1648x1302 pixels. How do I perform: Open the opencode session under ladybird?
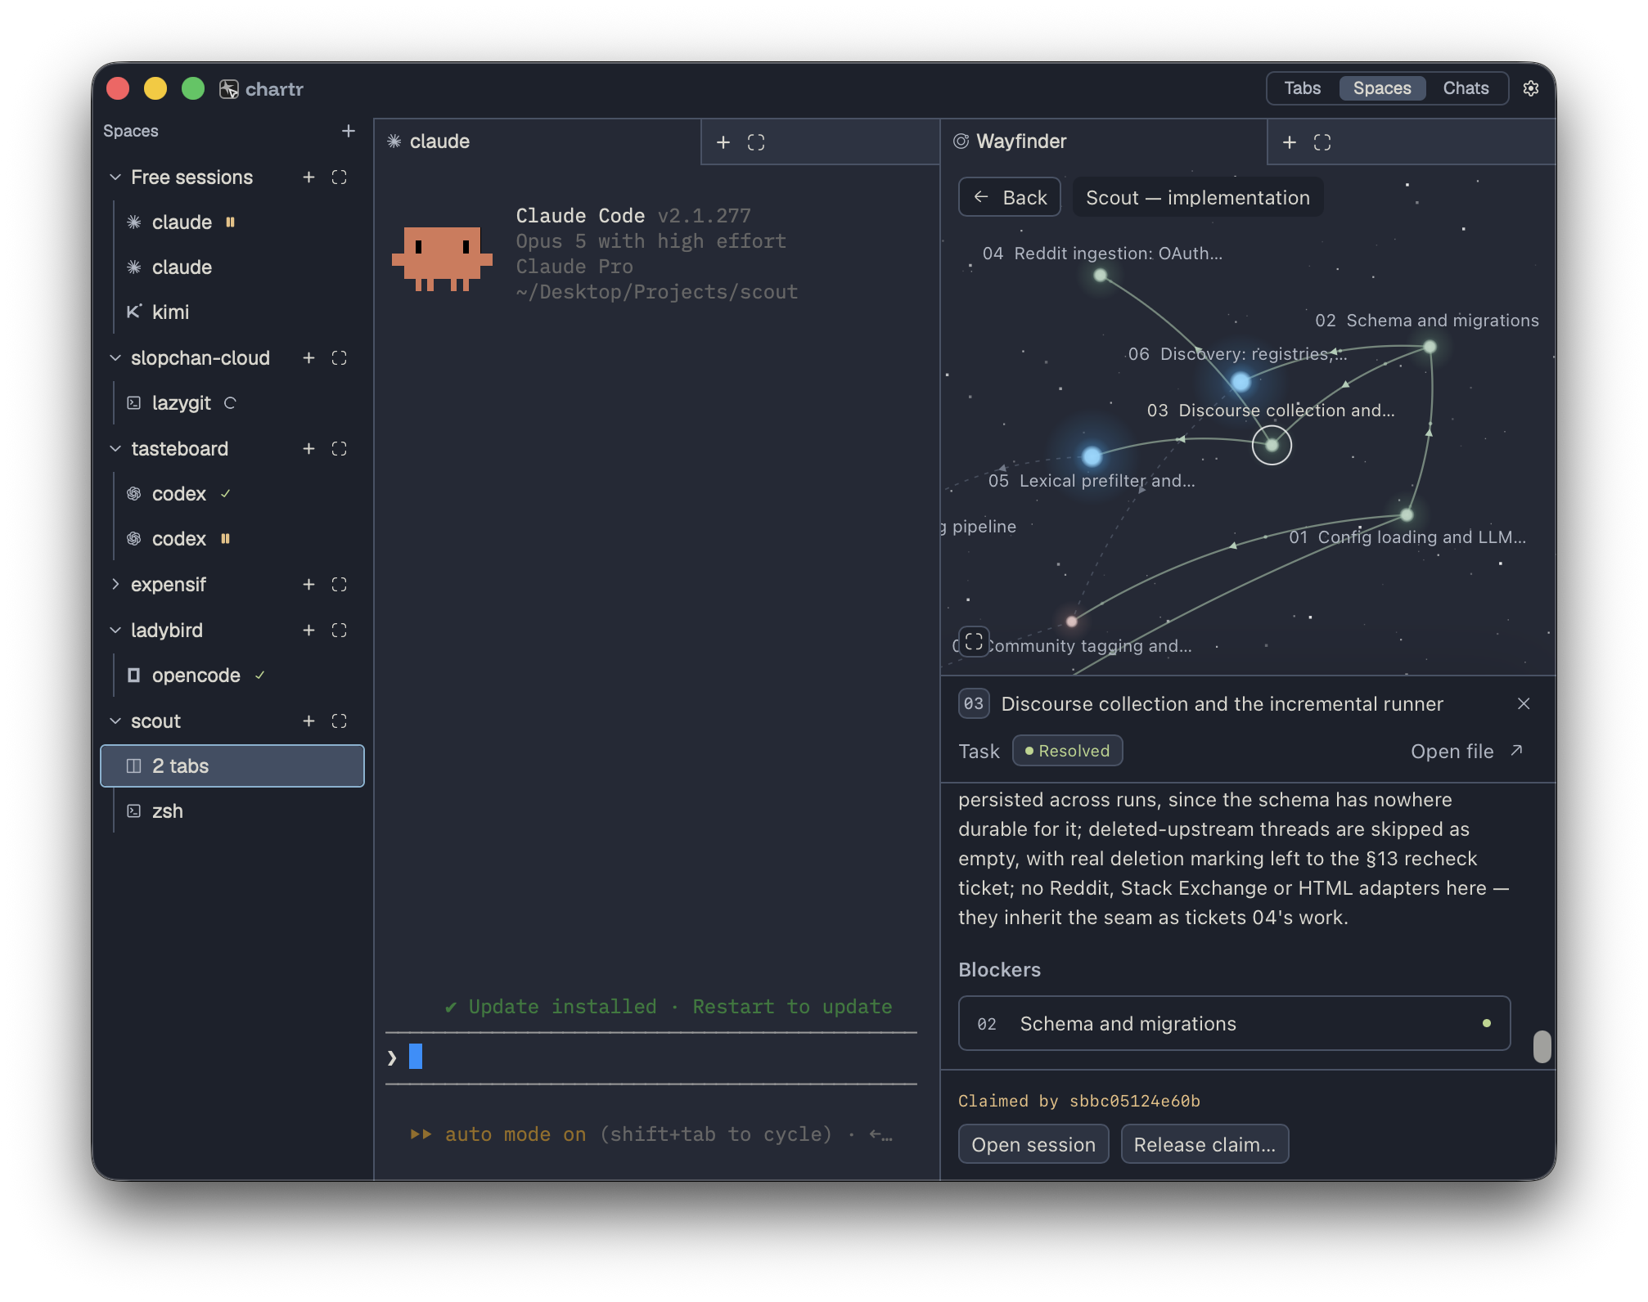click(x=232, y=676)
